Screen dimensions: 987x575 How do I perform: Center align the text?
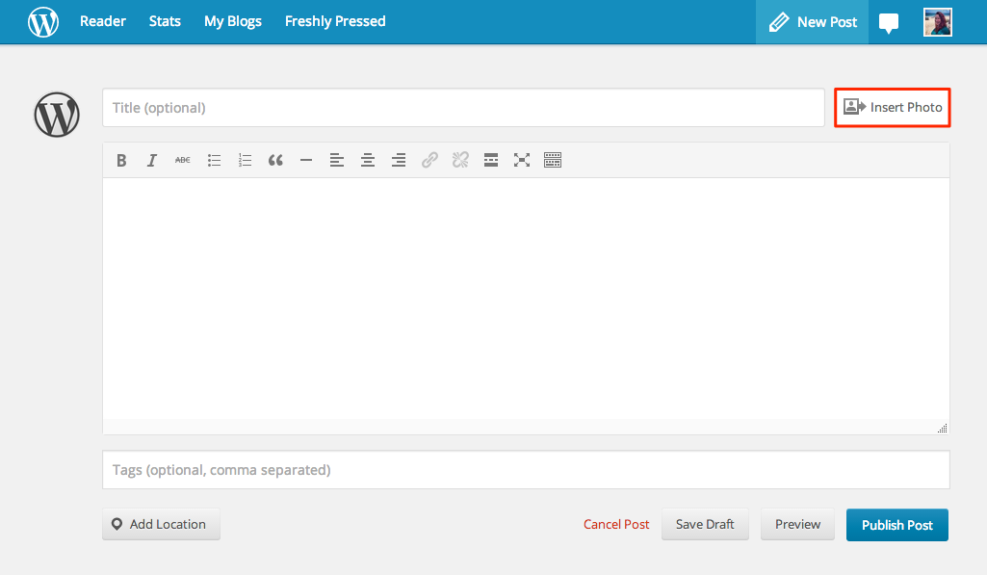[368, 161]
